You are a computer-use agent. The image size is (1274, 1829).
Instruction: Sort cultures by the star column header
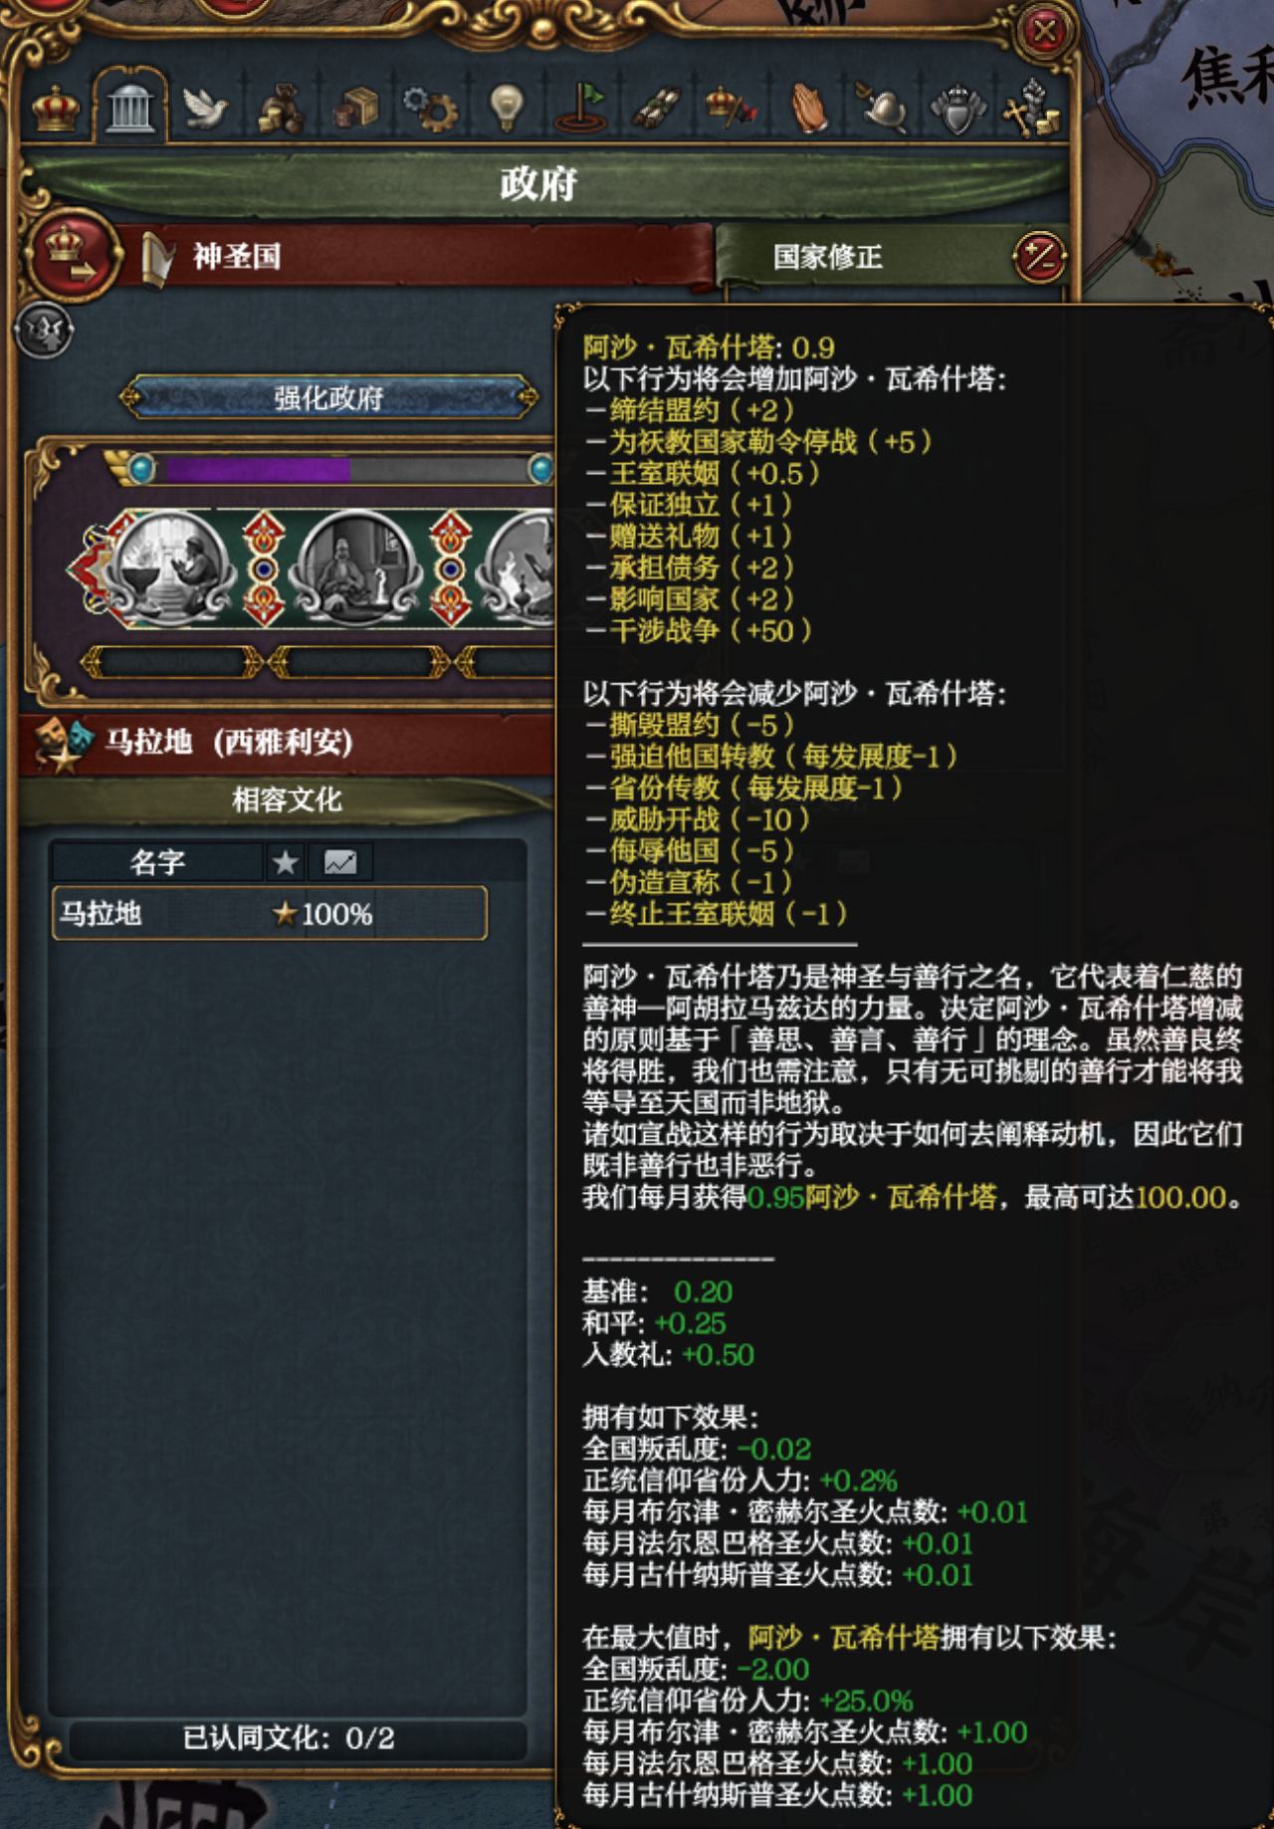coord(286,862)
